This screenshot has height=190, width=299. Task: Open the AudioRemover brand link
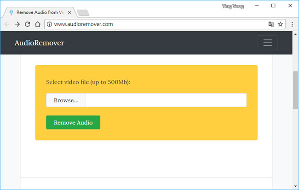tap(39, 43)
